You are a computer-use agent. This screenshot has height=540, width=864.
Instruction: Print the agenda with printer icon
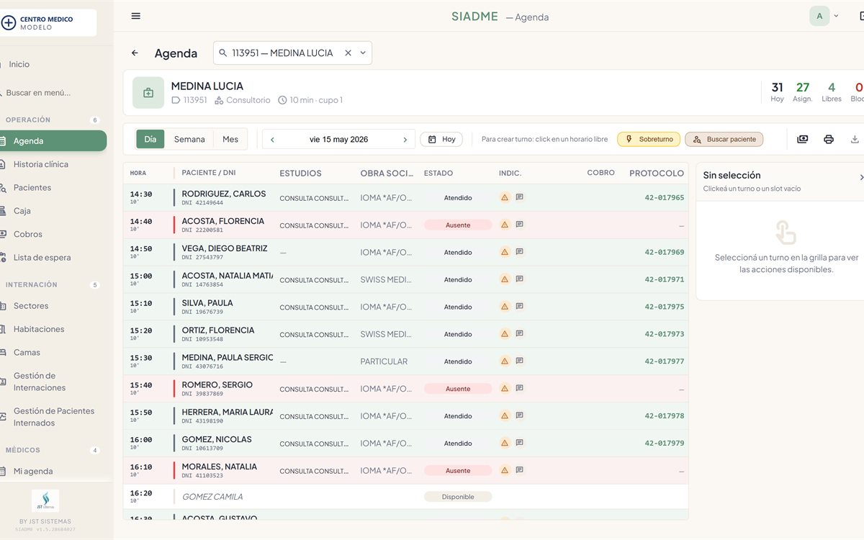pos(829,140)
